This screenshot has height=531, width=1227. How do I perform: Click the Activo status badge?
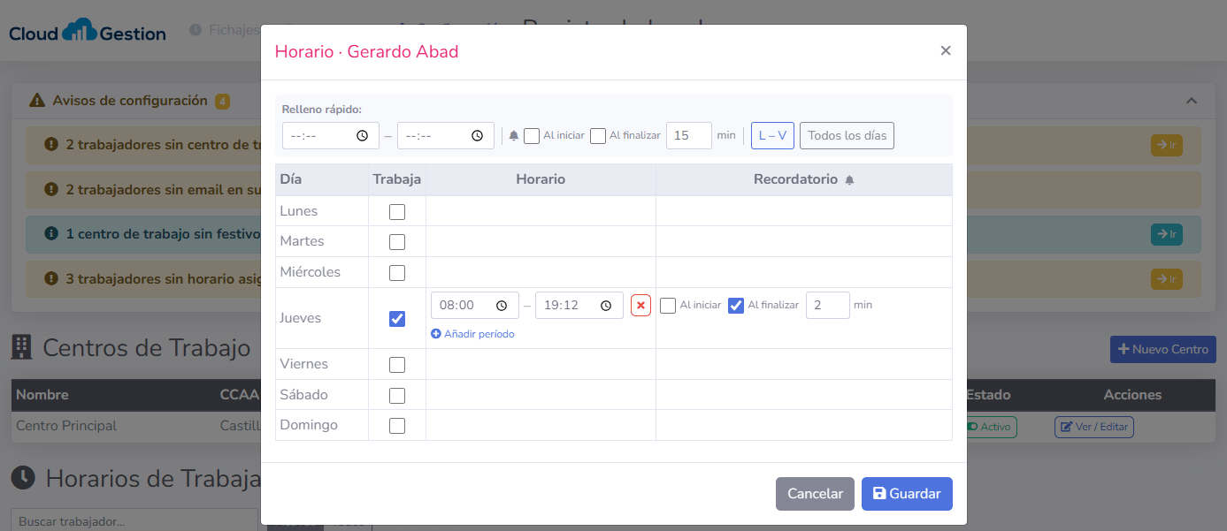click(991, 427)
